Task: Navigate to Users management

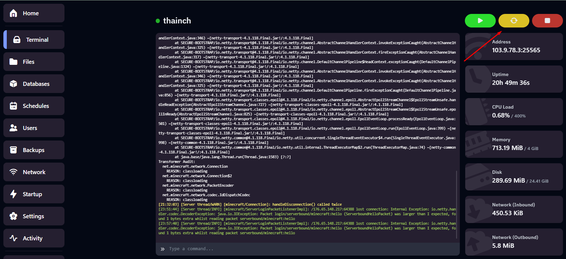Action: tap(34, 128)
